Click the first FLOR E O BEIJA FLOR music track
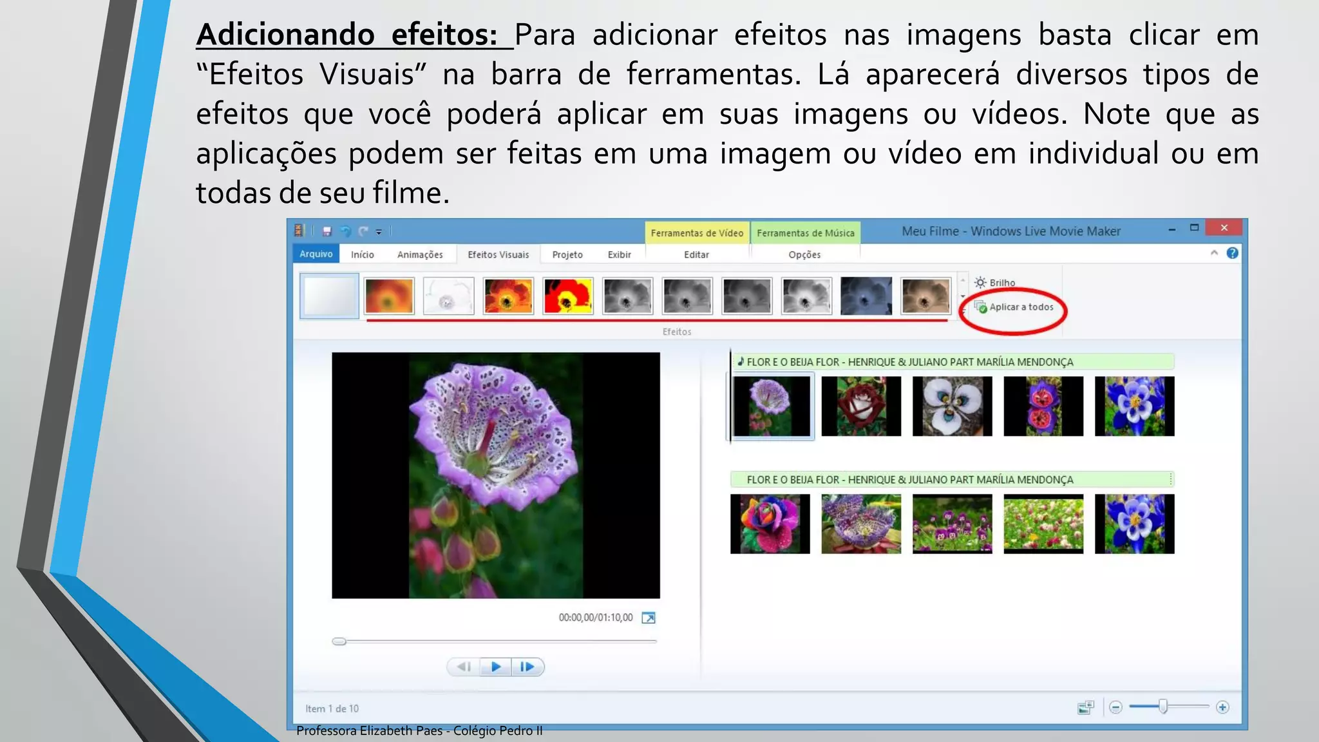Image resolution: width=1319 pixels, height=742 pixels. click(x=953, y=362)
